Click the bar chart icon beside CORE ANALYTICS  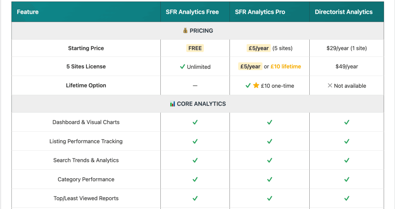(172, 104)
